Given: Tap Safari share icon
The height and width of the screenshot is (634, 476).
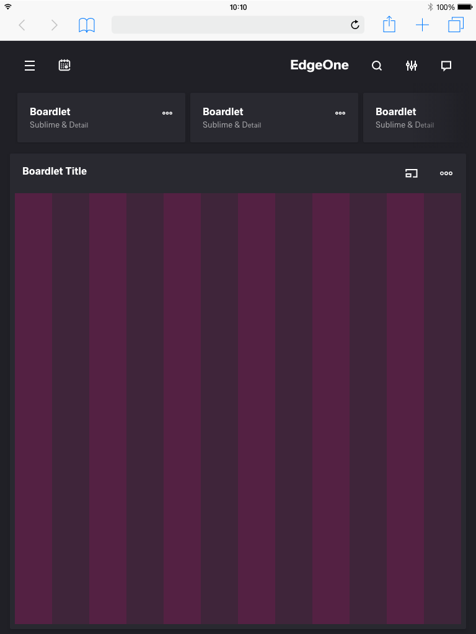Looking at the screenshot, I should [389, 25].
